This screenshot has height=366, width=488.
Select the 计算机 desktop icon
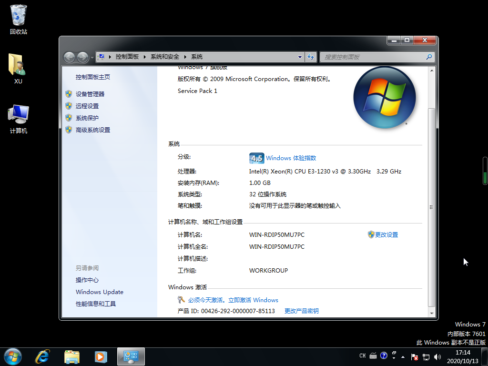tap(18, 117)
